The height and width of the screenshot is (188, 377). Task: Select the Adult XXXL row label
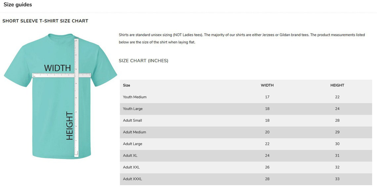coord(132,179)
